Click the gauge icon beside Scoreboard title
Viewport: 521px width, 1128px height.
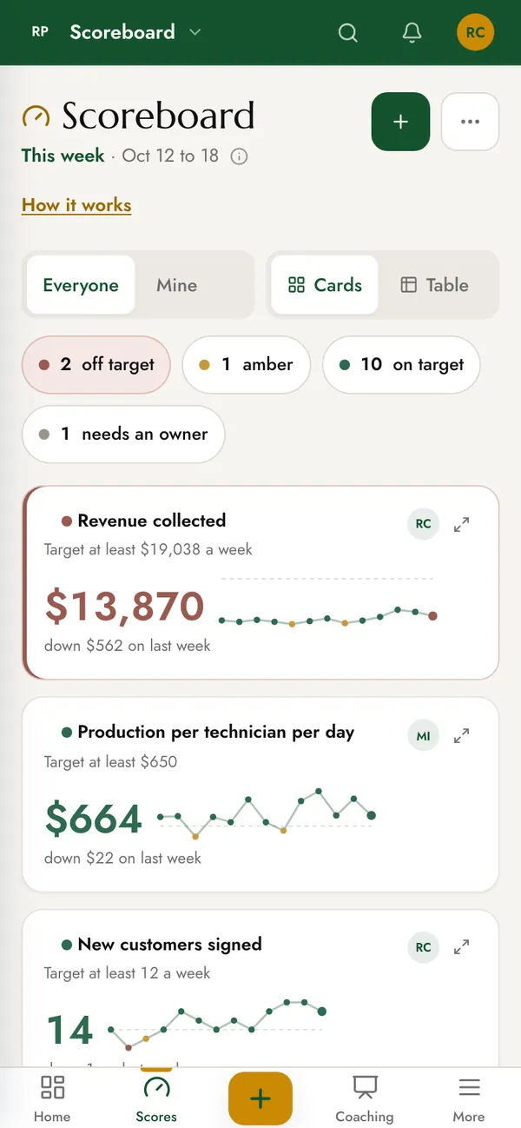coord(36,116)
